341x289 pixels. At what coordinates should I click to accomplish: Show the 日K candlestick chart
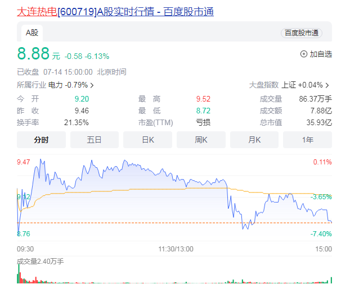[147, 140]
